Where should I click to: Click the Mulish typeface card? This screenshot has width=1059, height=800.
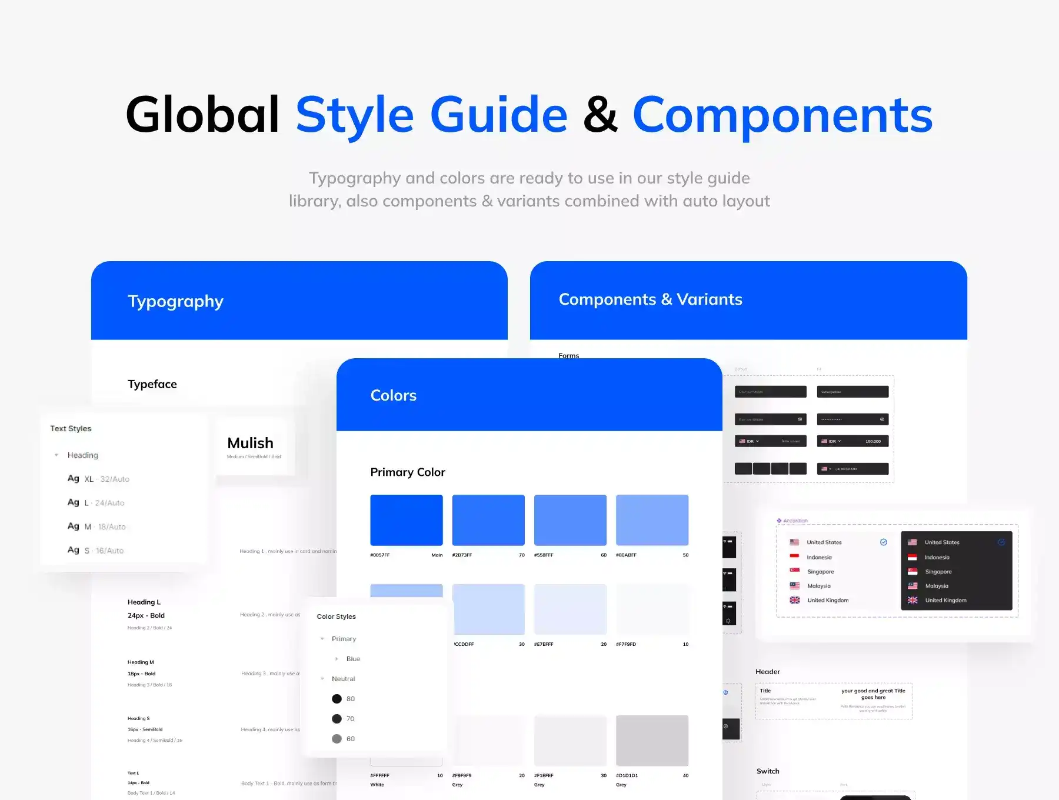pos(251,446)
